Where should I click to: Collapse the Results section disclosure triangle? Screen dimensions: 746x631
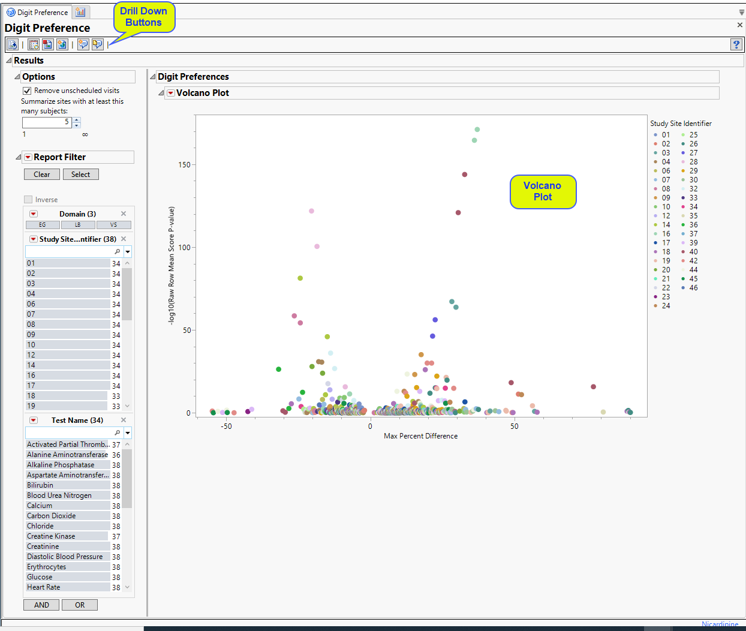[8, 61]
